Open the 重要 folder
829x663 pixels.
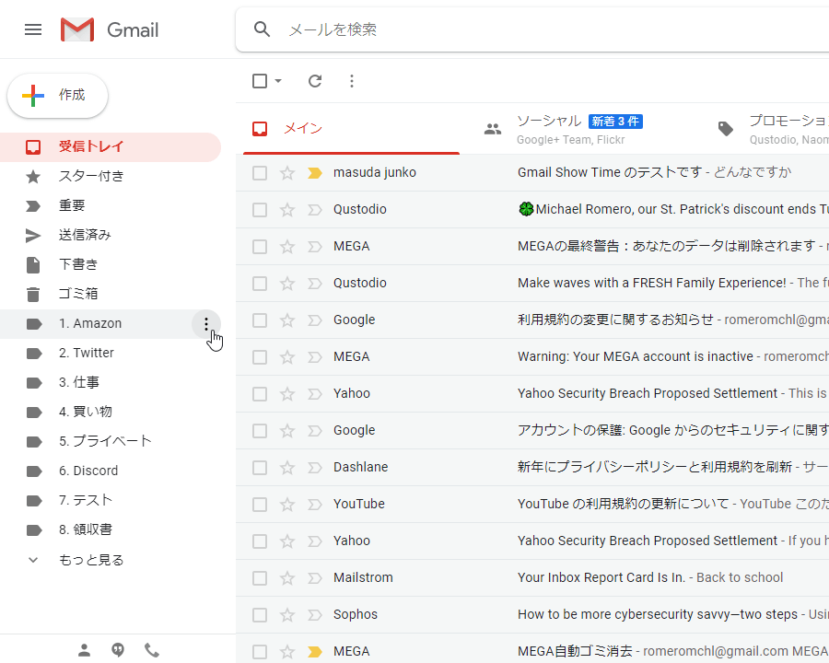111,205
